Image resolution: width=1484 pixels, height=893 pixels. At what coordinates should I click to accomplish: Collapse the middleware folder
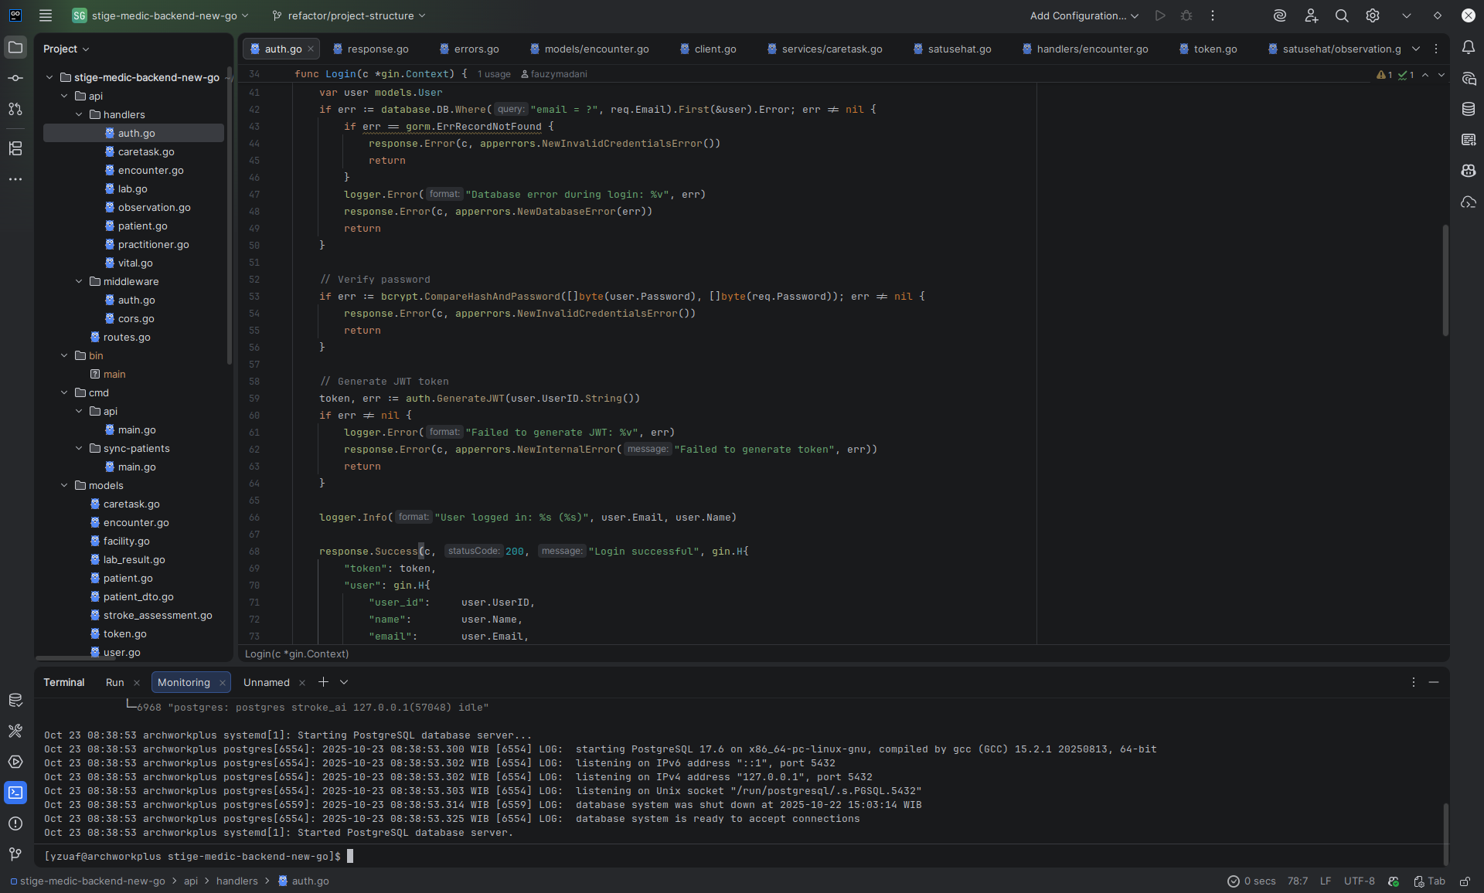[x=79, y=281]
